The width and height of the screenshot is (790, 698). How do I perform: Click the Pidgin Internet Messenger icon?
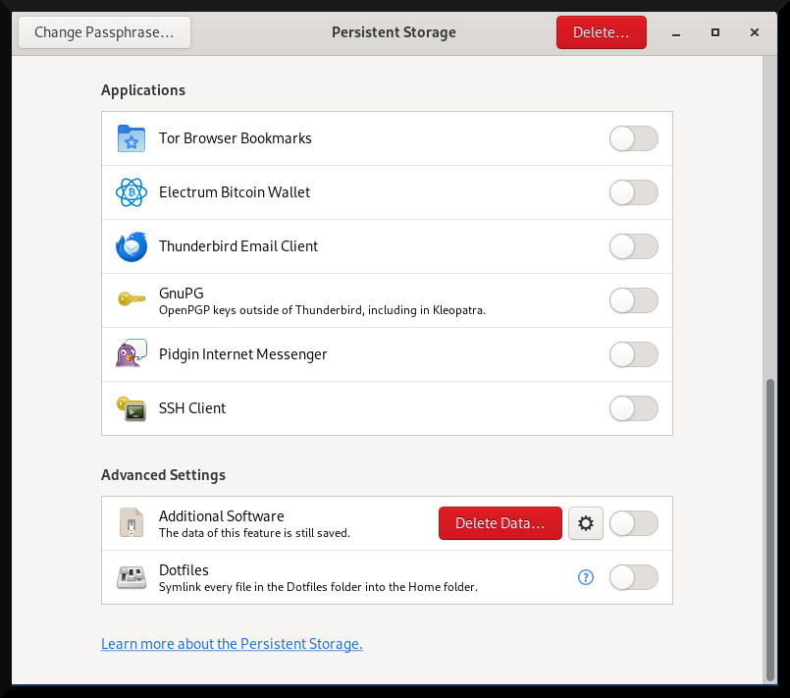[131, 353]
